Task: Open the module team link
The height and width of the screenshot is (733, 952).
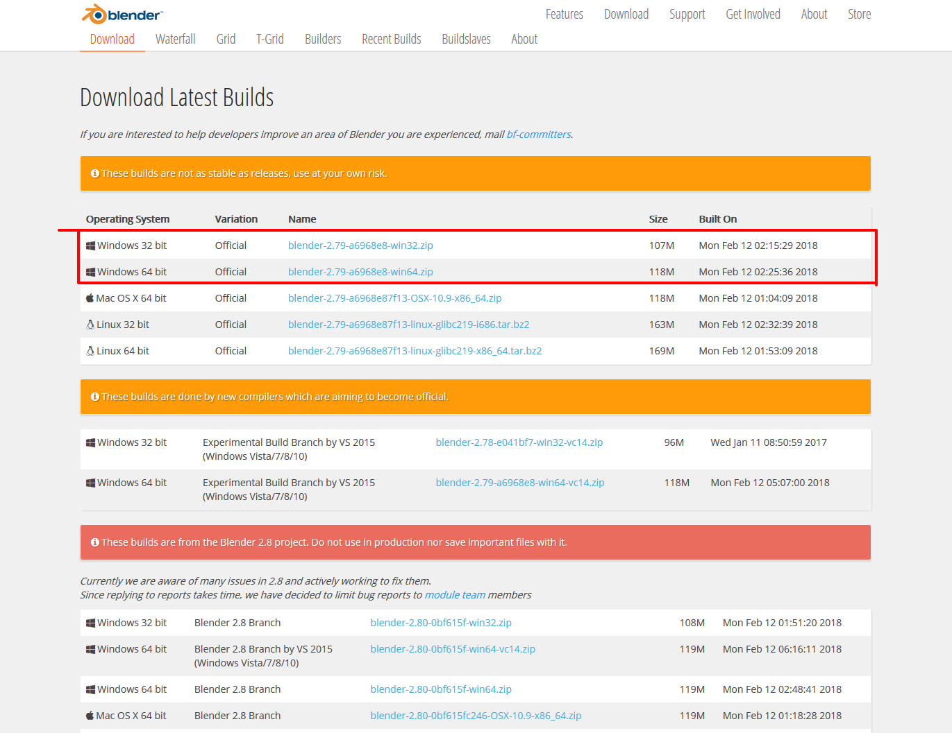Action: click(455, 594)
